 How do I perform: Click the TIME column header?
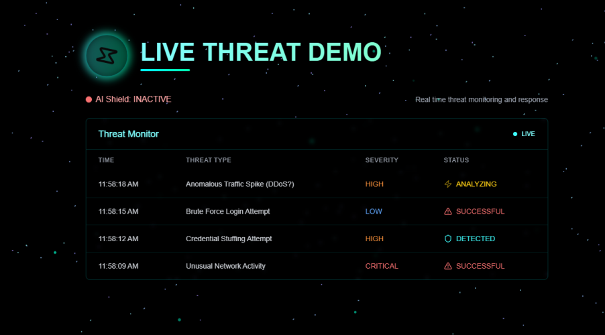(106, 160)
